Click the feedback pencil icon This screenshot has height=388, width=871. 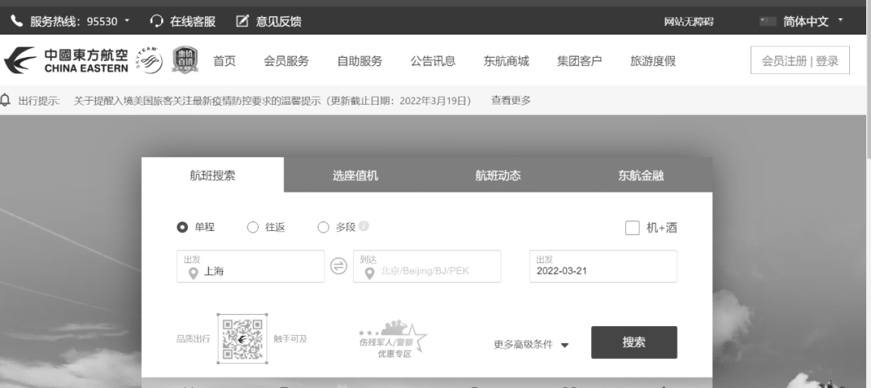pyautogui.click(x=242, y=22)
